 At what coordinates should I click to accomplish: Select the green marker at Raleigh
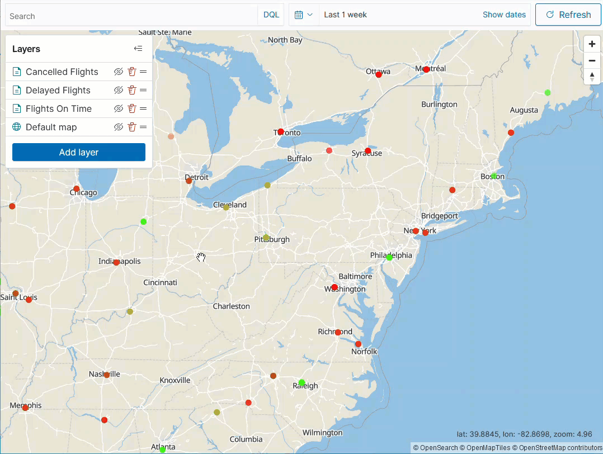pyautogui.click(x=301, y=382)
